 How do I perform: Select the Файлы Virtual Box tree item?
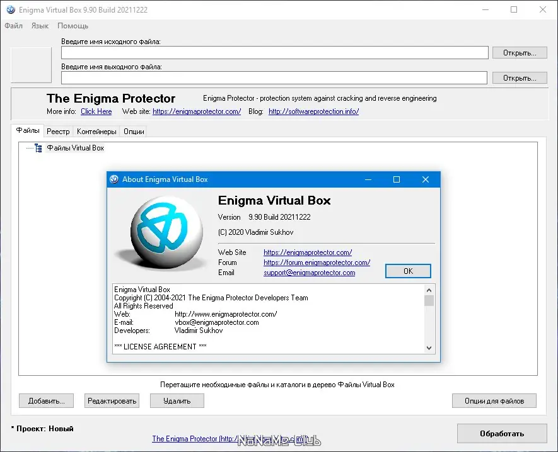(76, 148)
